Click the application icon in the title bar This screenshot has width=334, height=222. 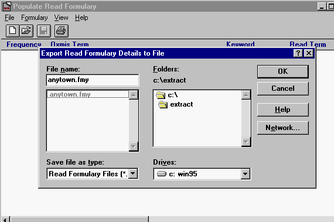(7, 6)
